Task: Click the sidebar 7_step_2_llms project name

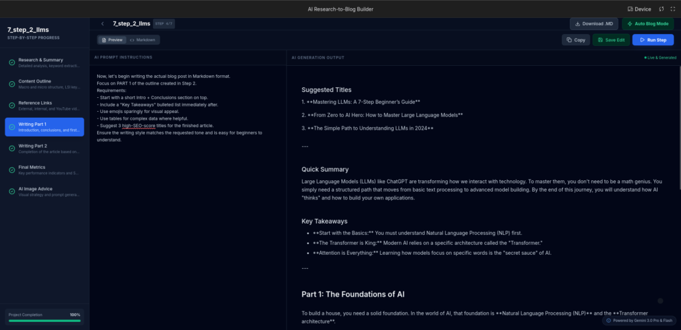Action: click(28, 30)
